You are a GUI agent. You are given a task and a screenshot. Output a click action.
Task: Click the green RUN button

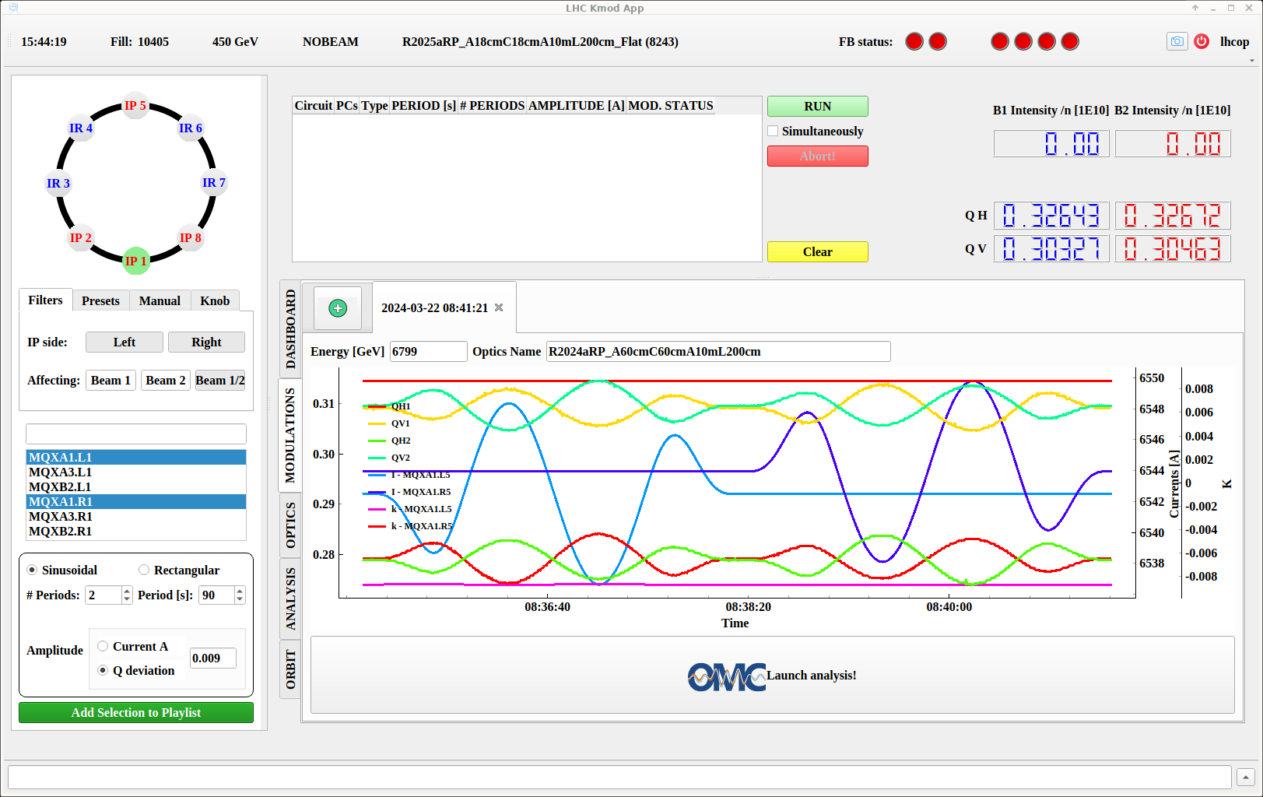pos(818,106)
